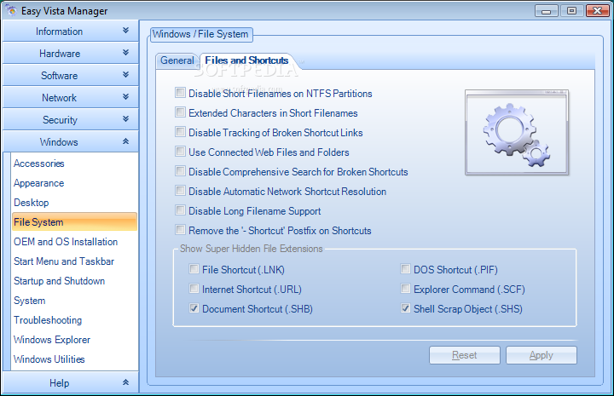Check Disable Long Filename Support
Screen dimensions: 614x396
(180, 210)
